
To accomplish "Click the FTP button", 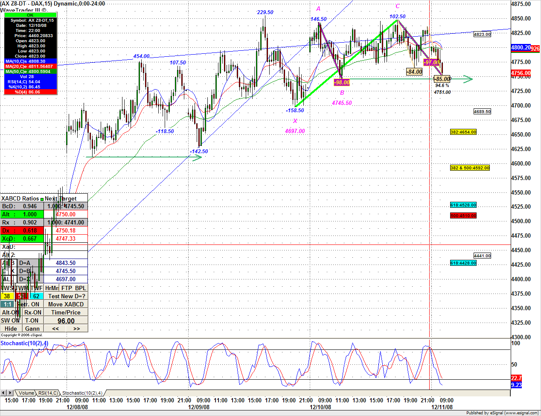I will pyautogui.click(x=67, y=288).
